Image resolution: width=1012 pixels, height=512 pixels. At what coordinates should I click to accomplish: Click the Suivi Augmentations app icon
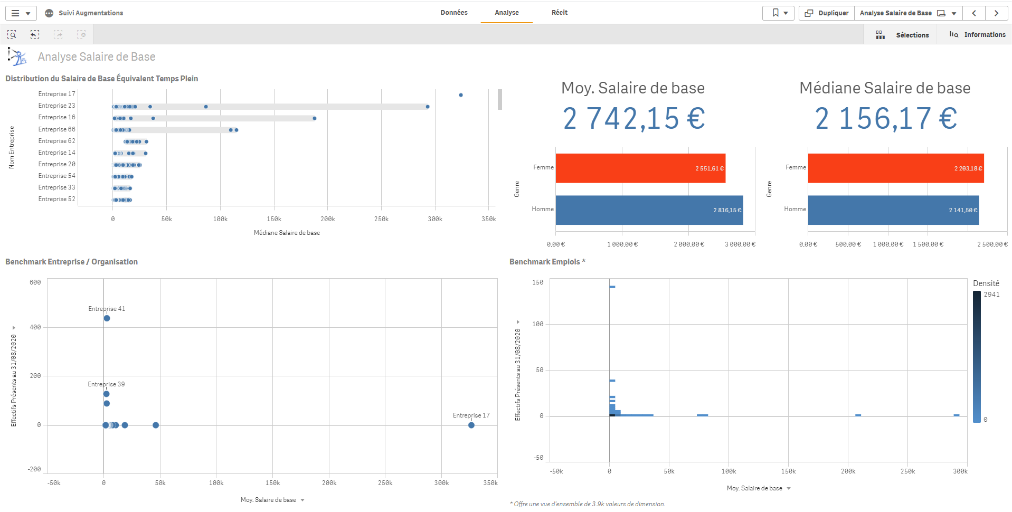49,13
